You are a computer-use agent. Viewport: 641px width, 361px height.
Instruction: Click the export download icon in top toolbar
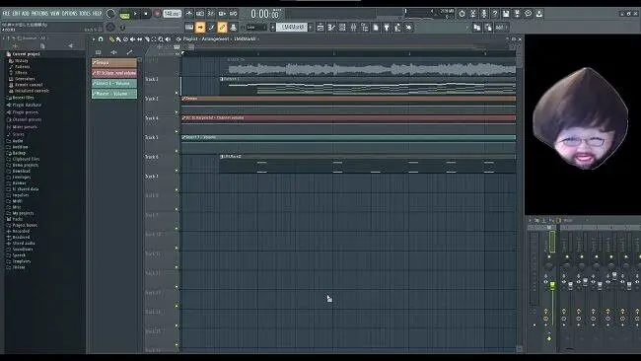click(x=539, y=14)
